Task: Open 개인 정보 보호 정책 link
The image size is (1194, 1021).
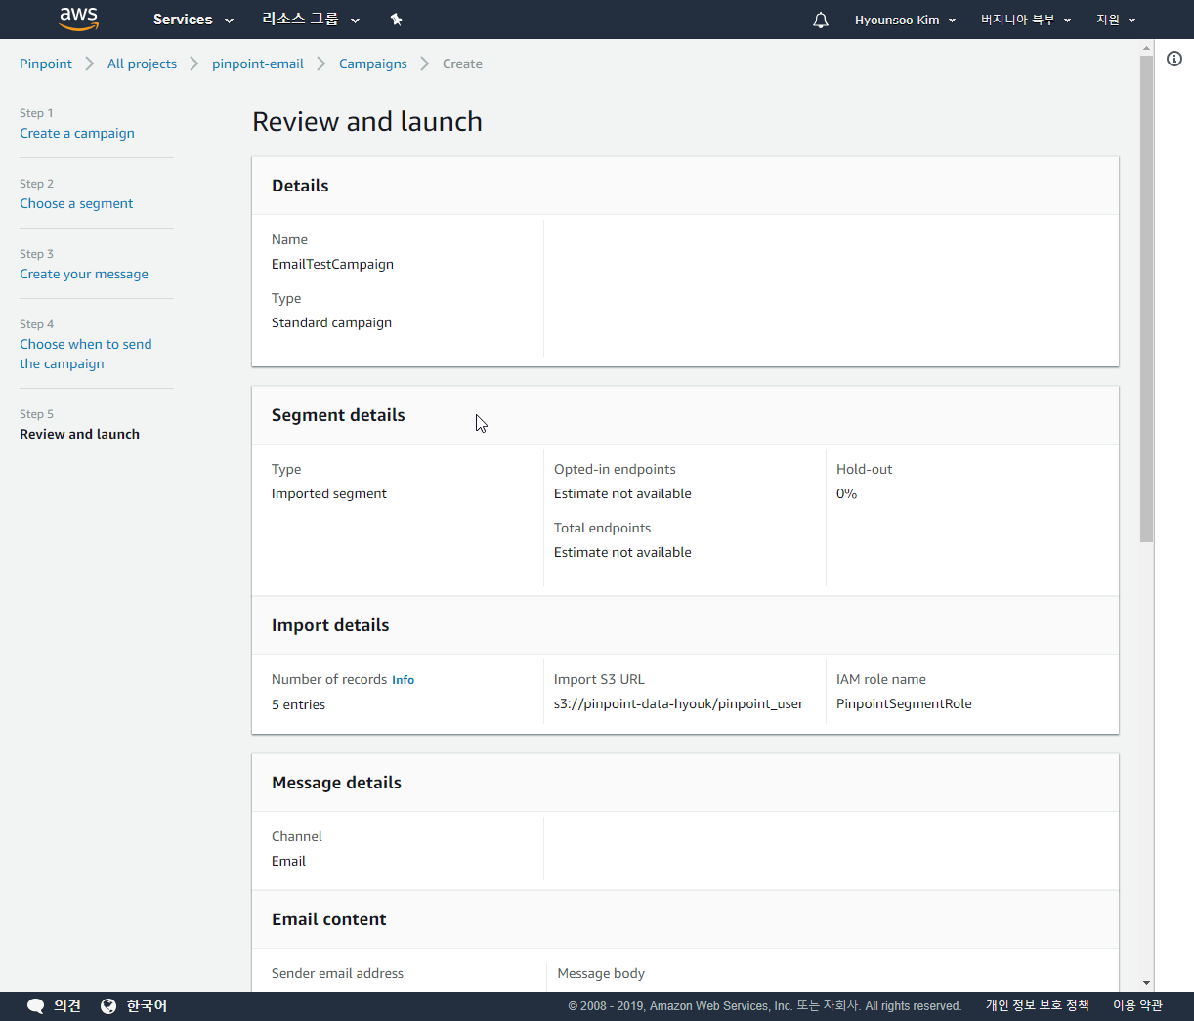Action: (x=1037, y=1005)
